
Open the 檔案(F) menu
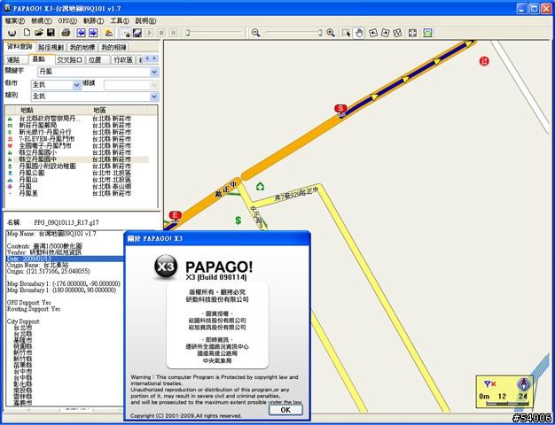pos(15,21)
